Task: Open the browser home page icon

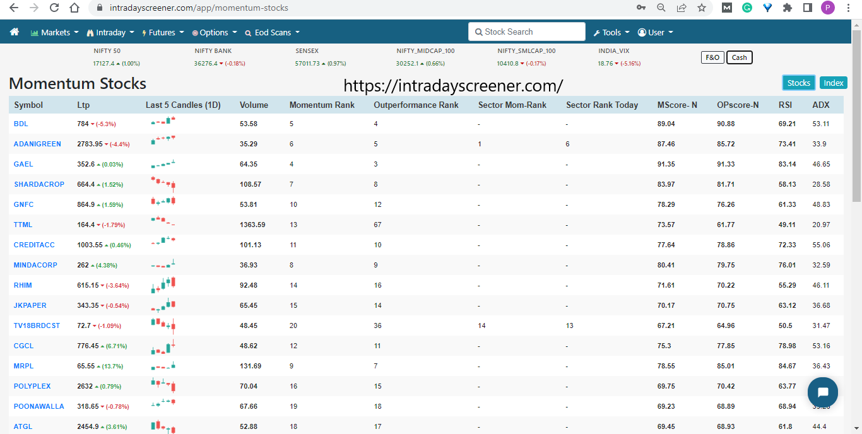Action: 74,8
